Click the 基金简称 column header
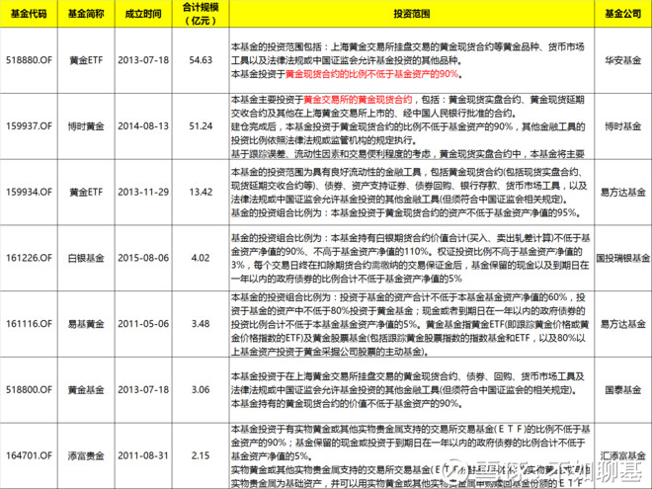 pos(86,14)
